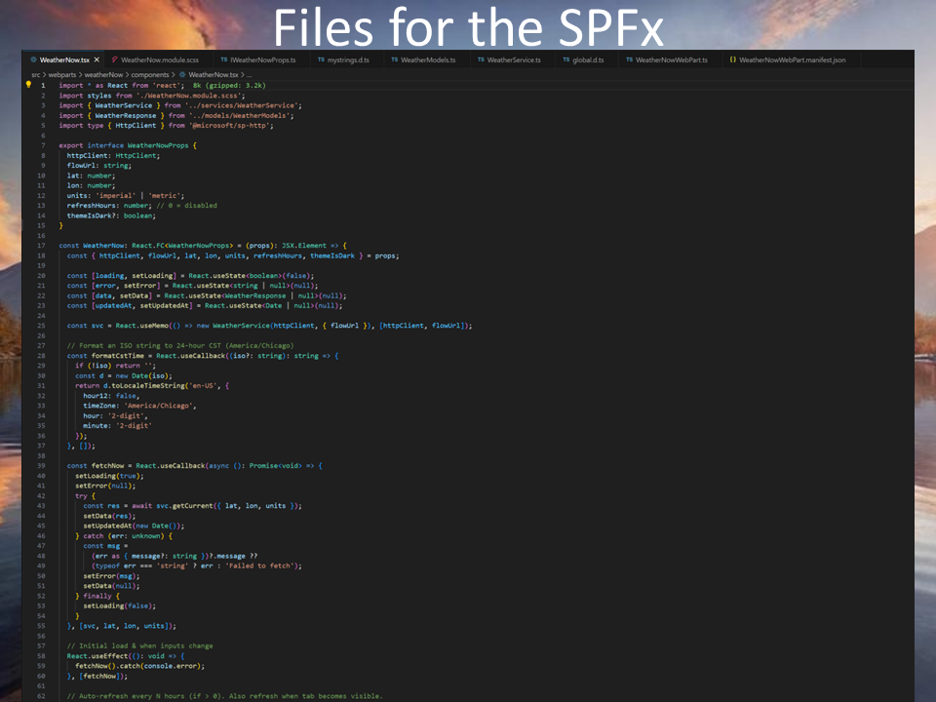The width and height of the screenshot is (936, 702).
Task: Click the TS icon on the mystrings.d.ts tab
Action: tap(321, 59)
